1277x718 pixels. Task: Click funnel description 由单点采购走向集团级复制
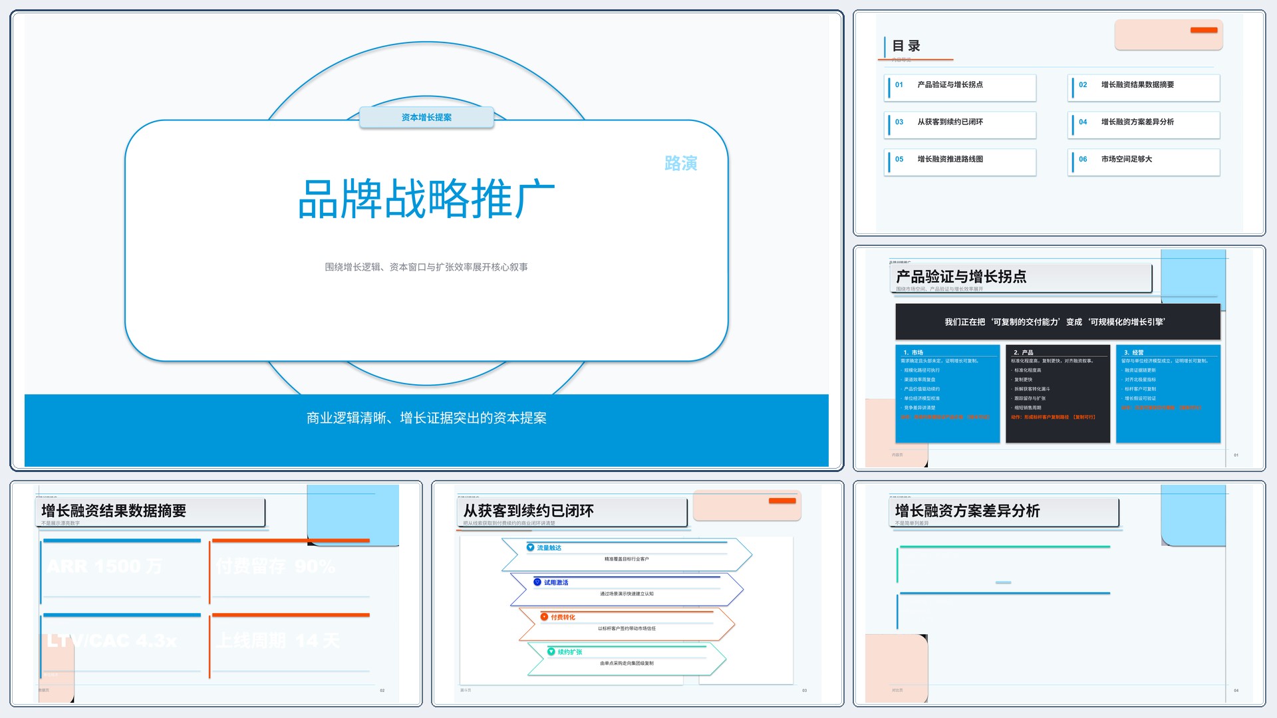point(627,663)
